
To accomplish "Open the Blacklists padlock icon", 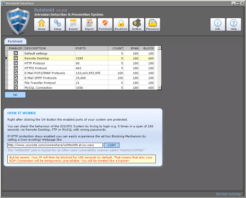I will click(x=121, y=24).
